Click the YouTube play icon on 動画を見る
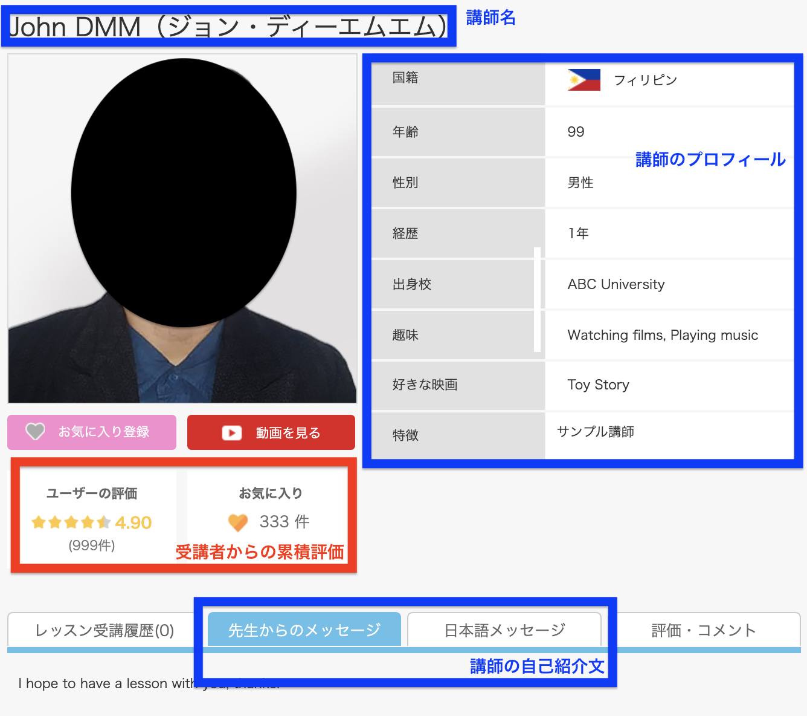The image size is (807, 716). (x=231, y=432)
